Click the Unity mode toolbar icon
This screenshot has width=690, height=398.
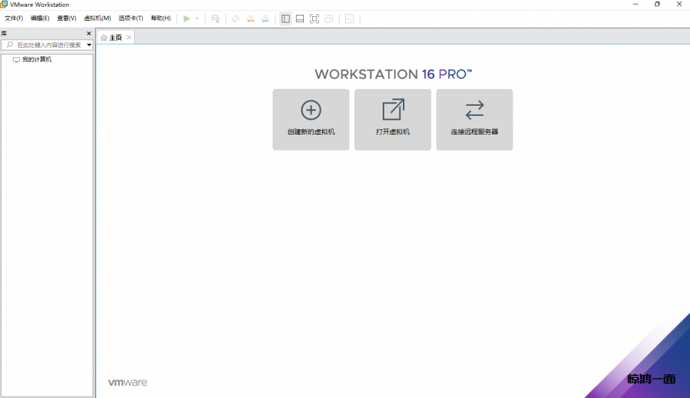(x=329, y=19)
